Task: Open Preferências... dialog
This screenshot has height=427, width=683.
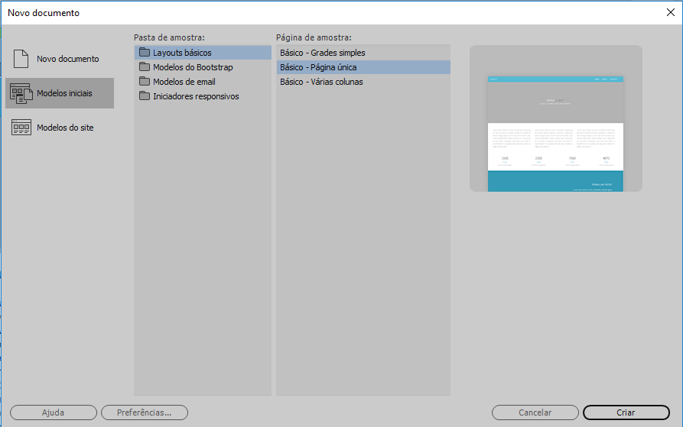Action: click(145, 412)
